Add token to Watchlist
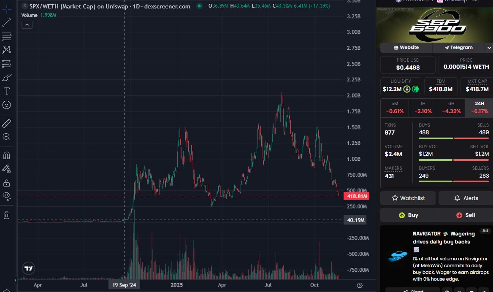 pos(408,198)
